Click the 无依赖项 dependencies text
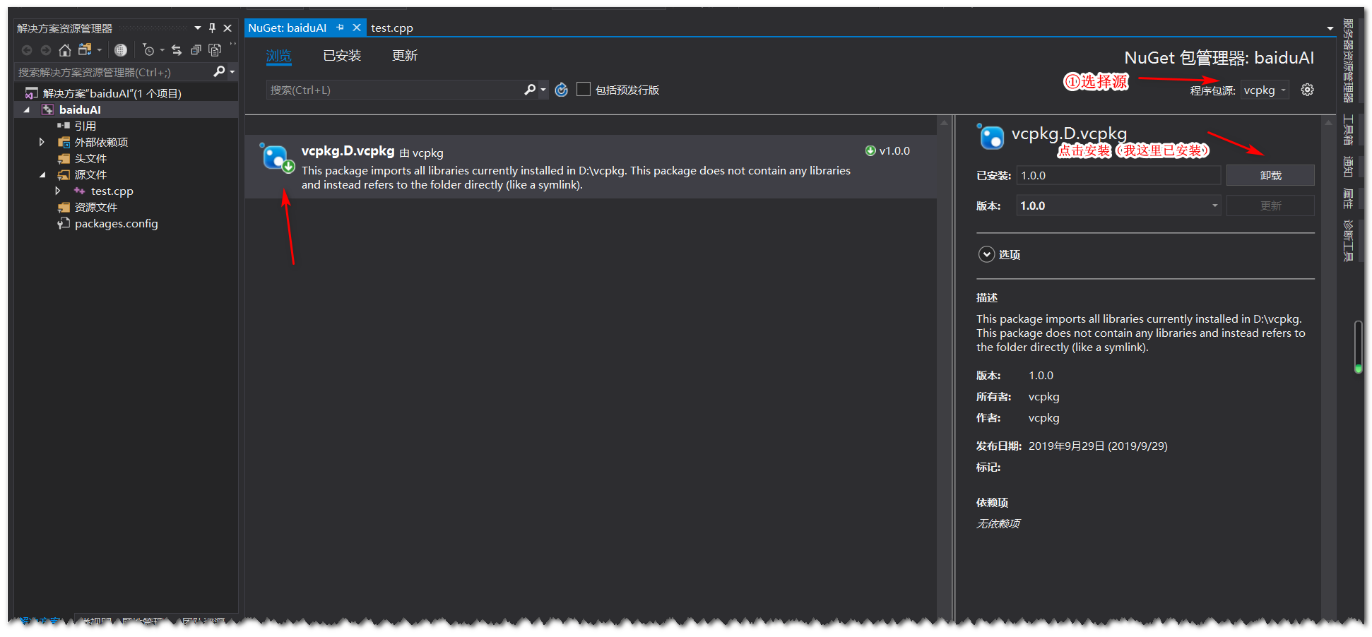 [x=998, y=523]
